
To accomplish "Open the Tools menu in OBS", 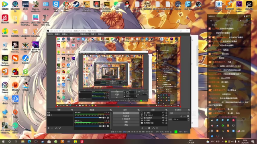I will (x=93, y=34).
